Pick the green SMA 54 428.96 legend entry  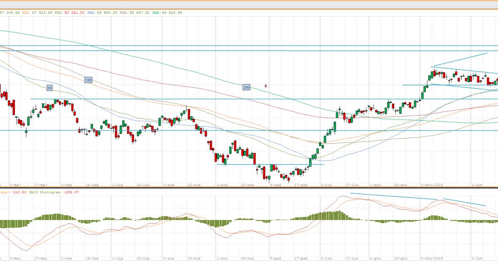167,12
